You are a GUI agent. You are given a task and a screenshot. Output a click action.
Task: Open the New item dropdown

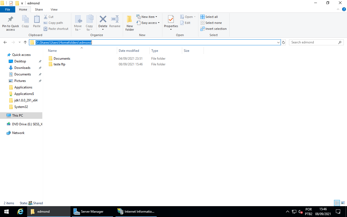(147, 17)
